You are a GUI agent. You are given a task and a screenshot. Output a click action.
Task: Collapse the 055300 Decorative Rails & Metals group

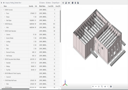pos(3,59)
